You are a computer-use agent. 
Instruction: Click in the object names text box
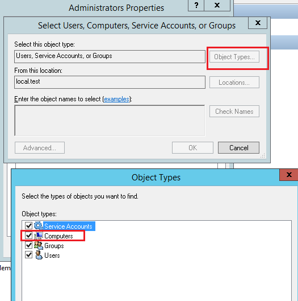tap(110, 121)
